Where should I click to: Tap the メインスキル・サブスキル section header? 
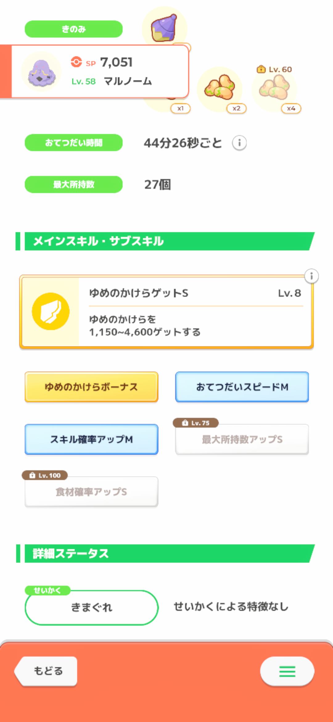click(166, 241)
